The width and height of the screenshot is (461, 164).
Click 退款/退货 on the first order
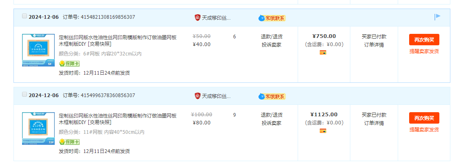click(272, 37)
